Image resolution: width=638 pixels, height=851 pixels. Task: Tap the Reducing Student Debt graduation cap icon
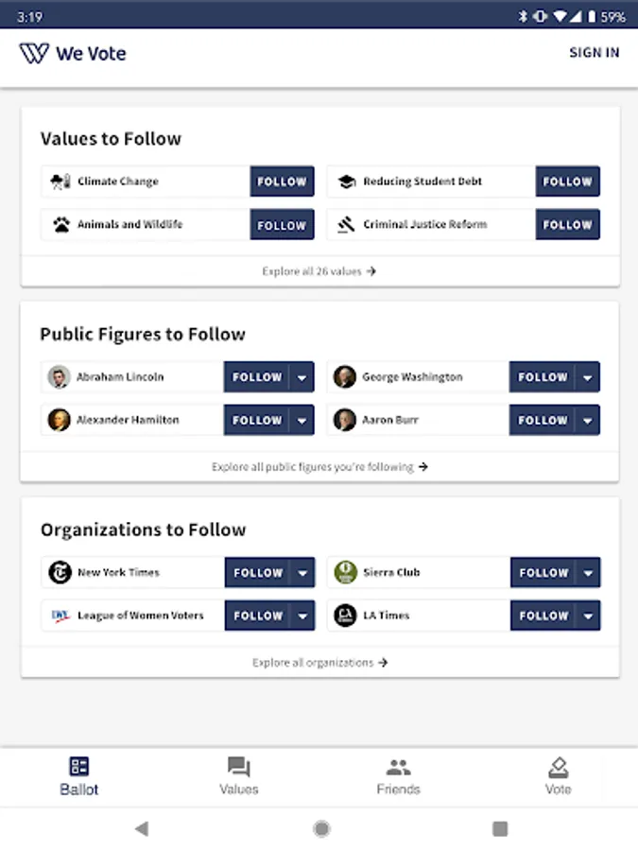(347, 182)
